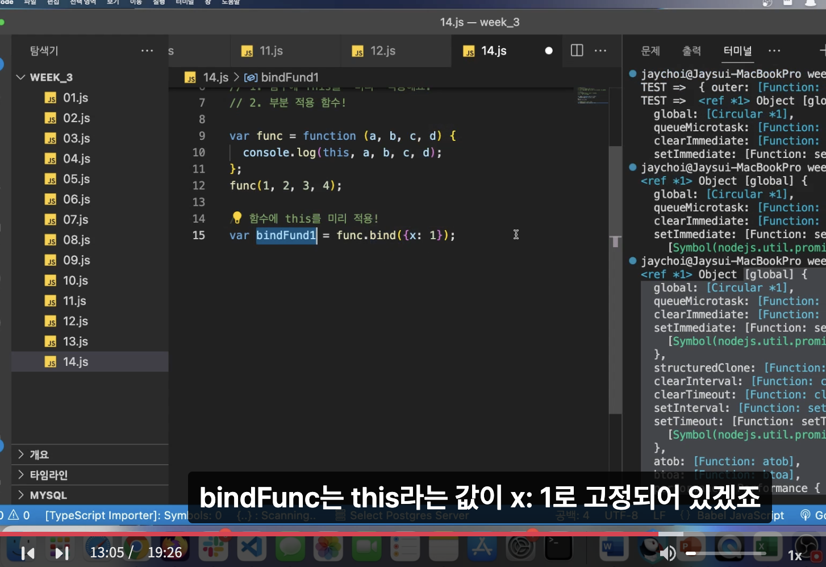Open 01.js in the explorer
This screenshot has height=567, width=826.
point(90,98)
